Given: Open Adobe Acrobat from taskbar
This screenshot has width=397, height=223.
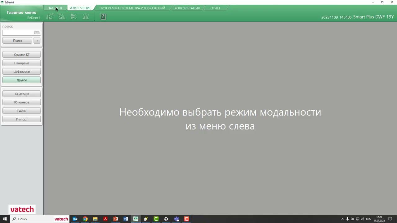Looking at the screenshot, I should (105, 219).
